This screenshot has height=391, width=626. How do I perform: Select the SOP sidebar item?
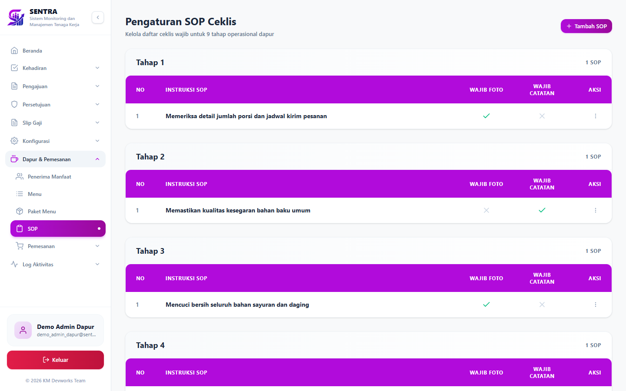point(58,229)
